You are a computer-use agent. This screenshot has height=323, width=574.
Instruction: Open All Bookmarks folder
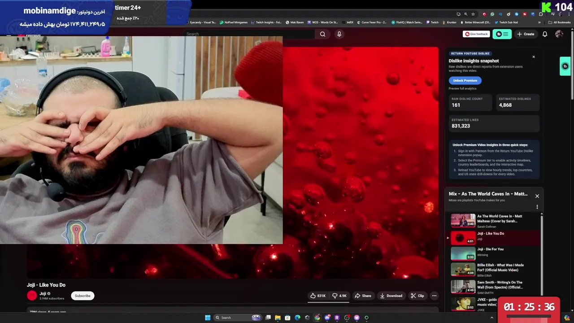point(559,22)
